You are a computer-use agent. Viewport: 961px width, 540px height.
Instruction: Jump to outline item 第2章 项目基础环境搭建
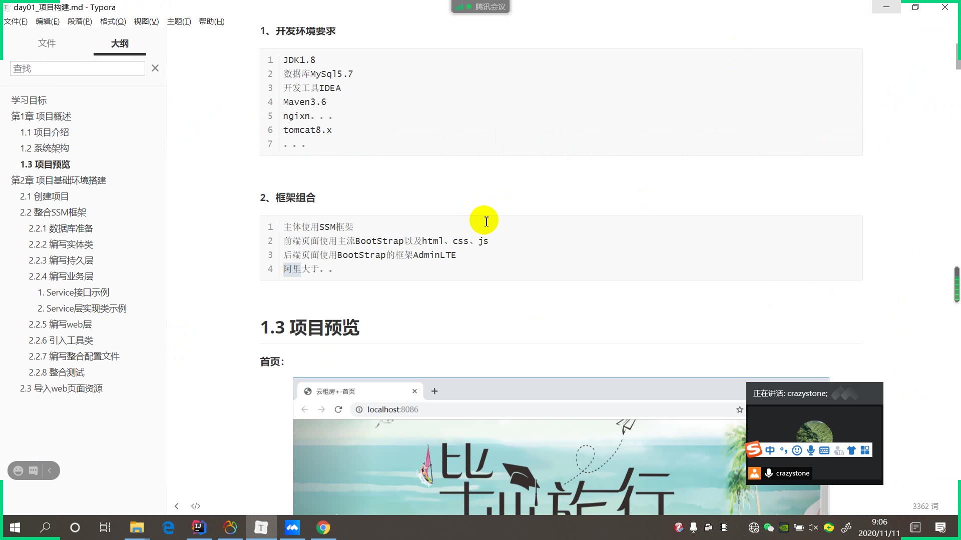[59, 180]
